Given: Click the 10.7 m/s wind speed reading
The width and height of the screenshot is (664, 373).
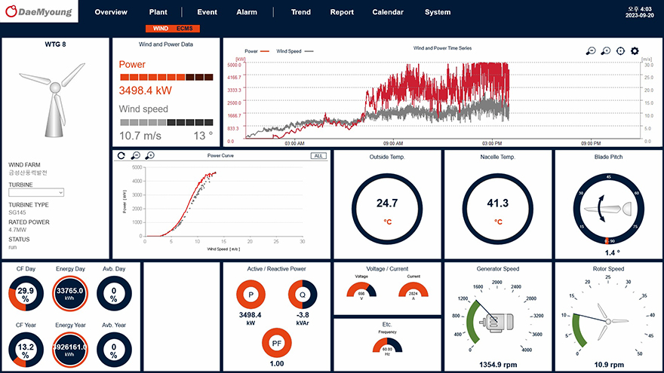Looking at the screenshot, I should pos(140,136).
